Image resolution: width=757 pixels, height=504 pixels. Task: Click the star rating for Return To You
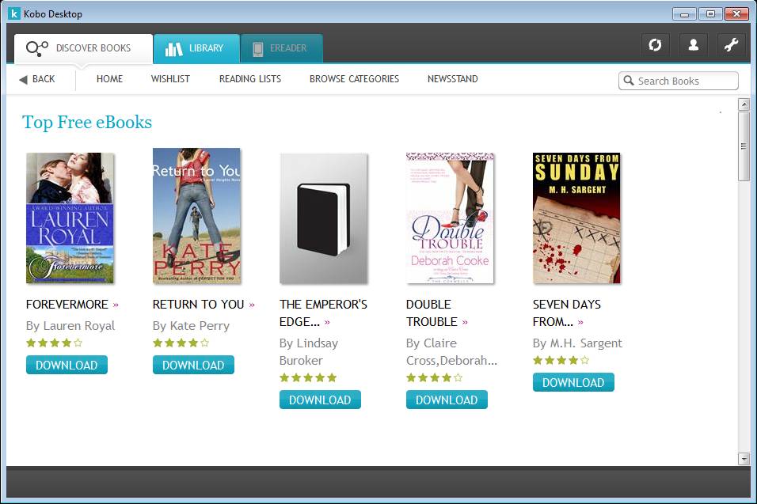[181, 343]
